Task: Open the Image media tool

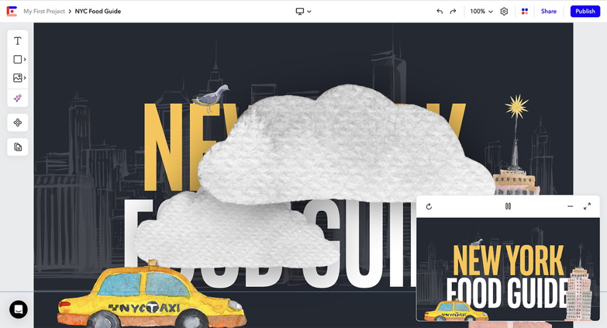Action: point(17,78)
